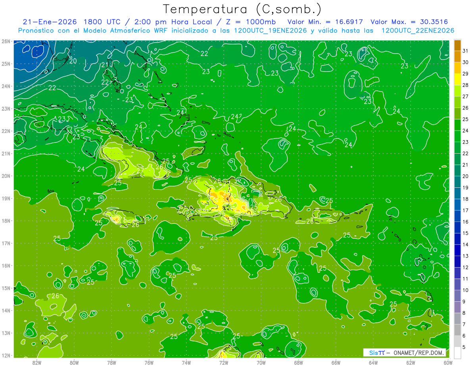Click the 78W longitude label

pos(111,362)
